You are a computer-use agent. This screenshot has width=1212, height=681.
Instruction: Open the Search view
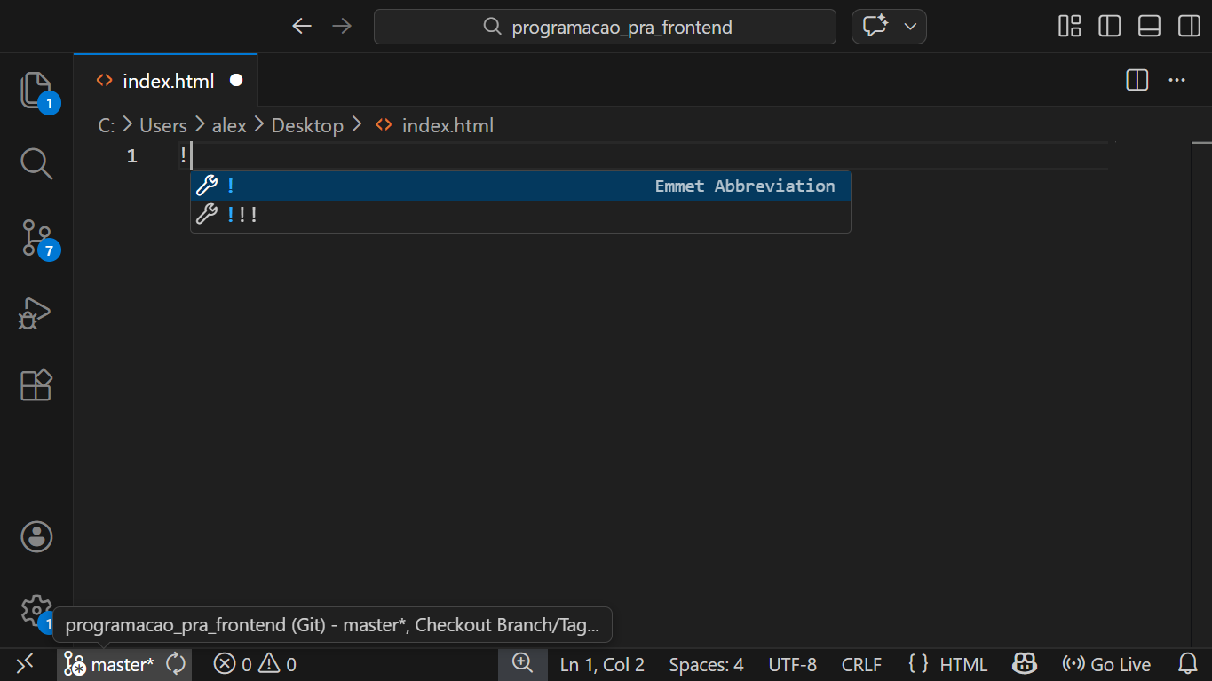tap(36, 163)
